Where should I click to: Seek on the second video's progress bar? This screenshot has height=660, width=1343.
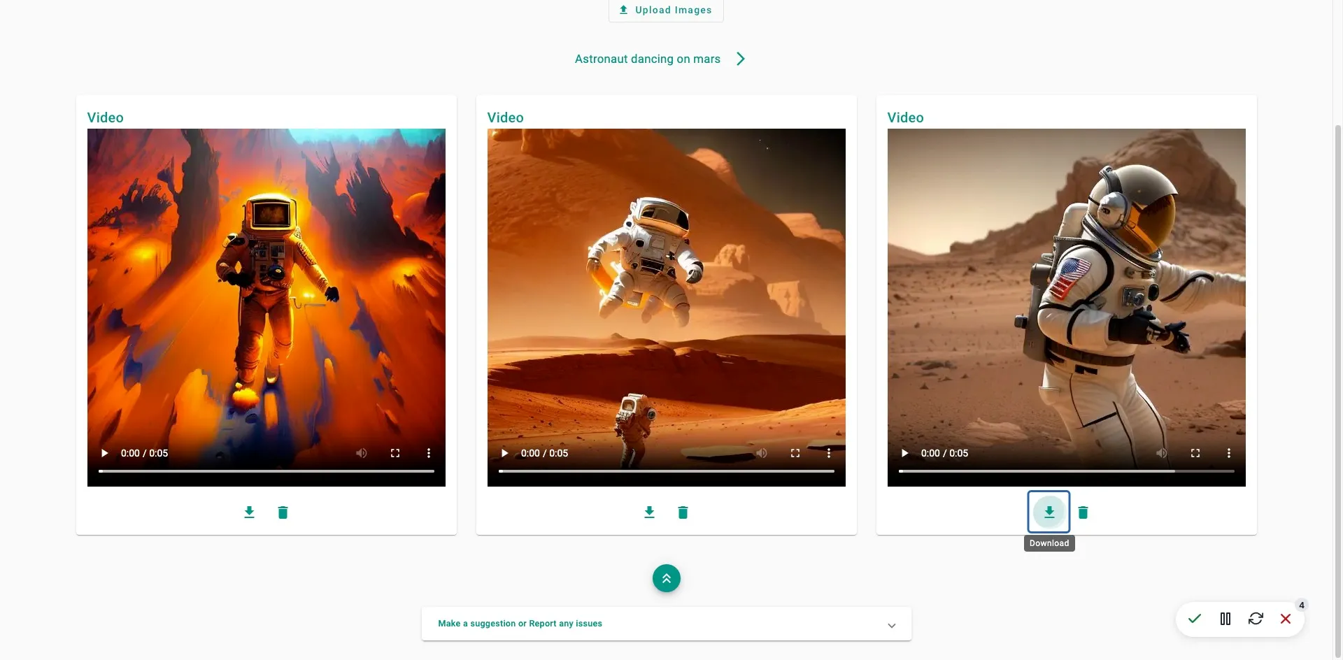[666, 471]
